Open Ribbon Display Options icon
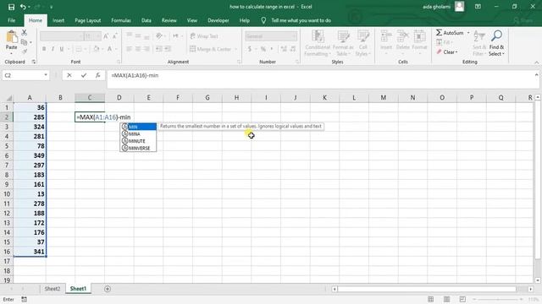The height and width of the screenshot is (304, 542). click(478, 7)
